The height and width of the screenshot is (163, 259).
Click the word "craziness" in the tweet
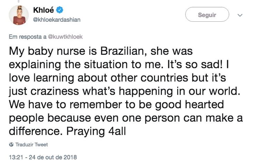pyautogui.click(x=61, y=92)
